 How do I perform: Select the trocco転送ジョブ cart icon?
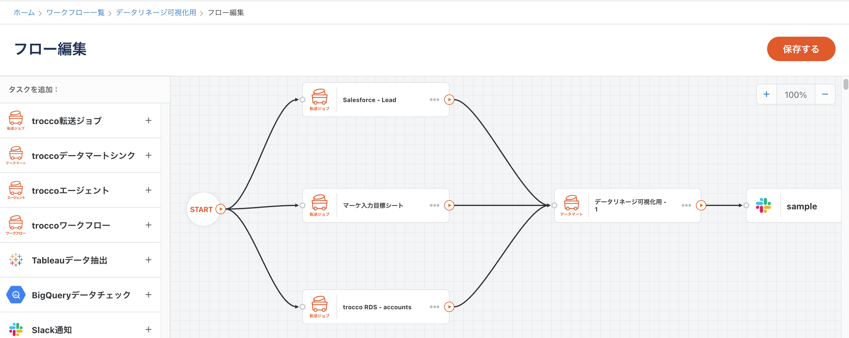16,120
